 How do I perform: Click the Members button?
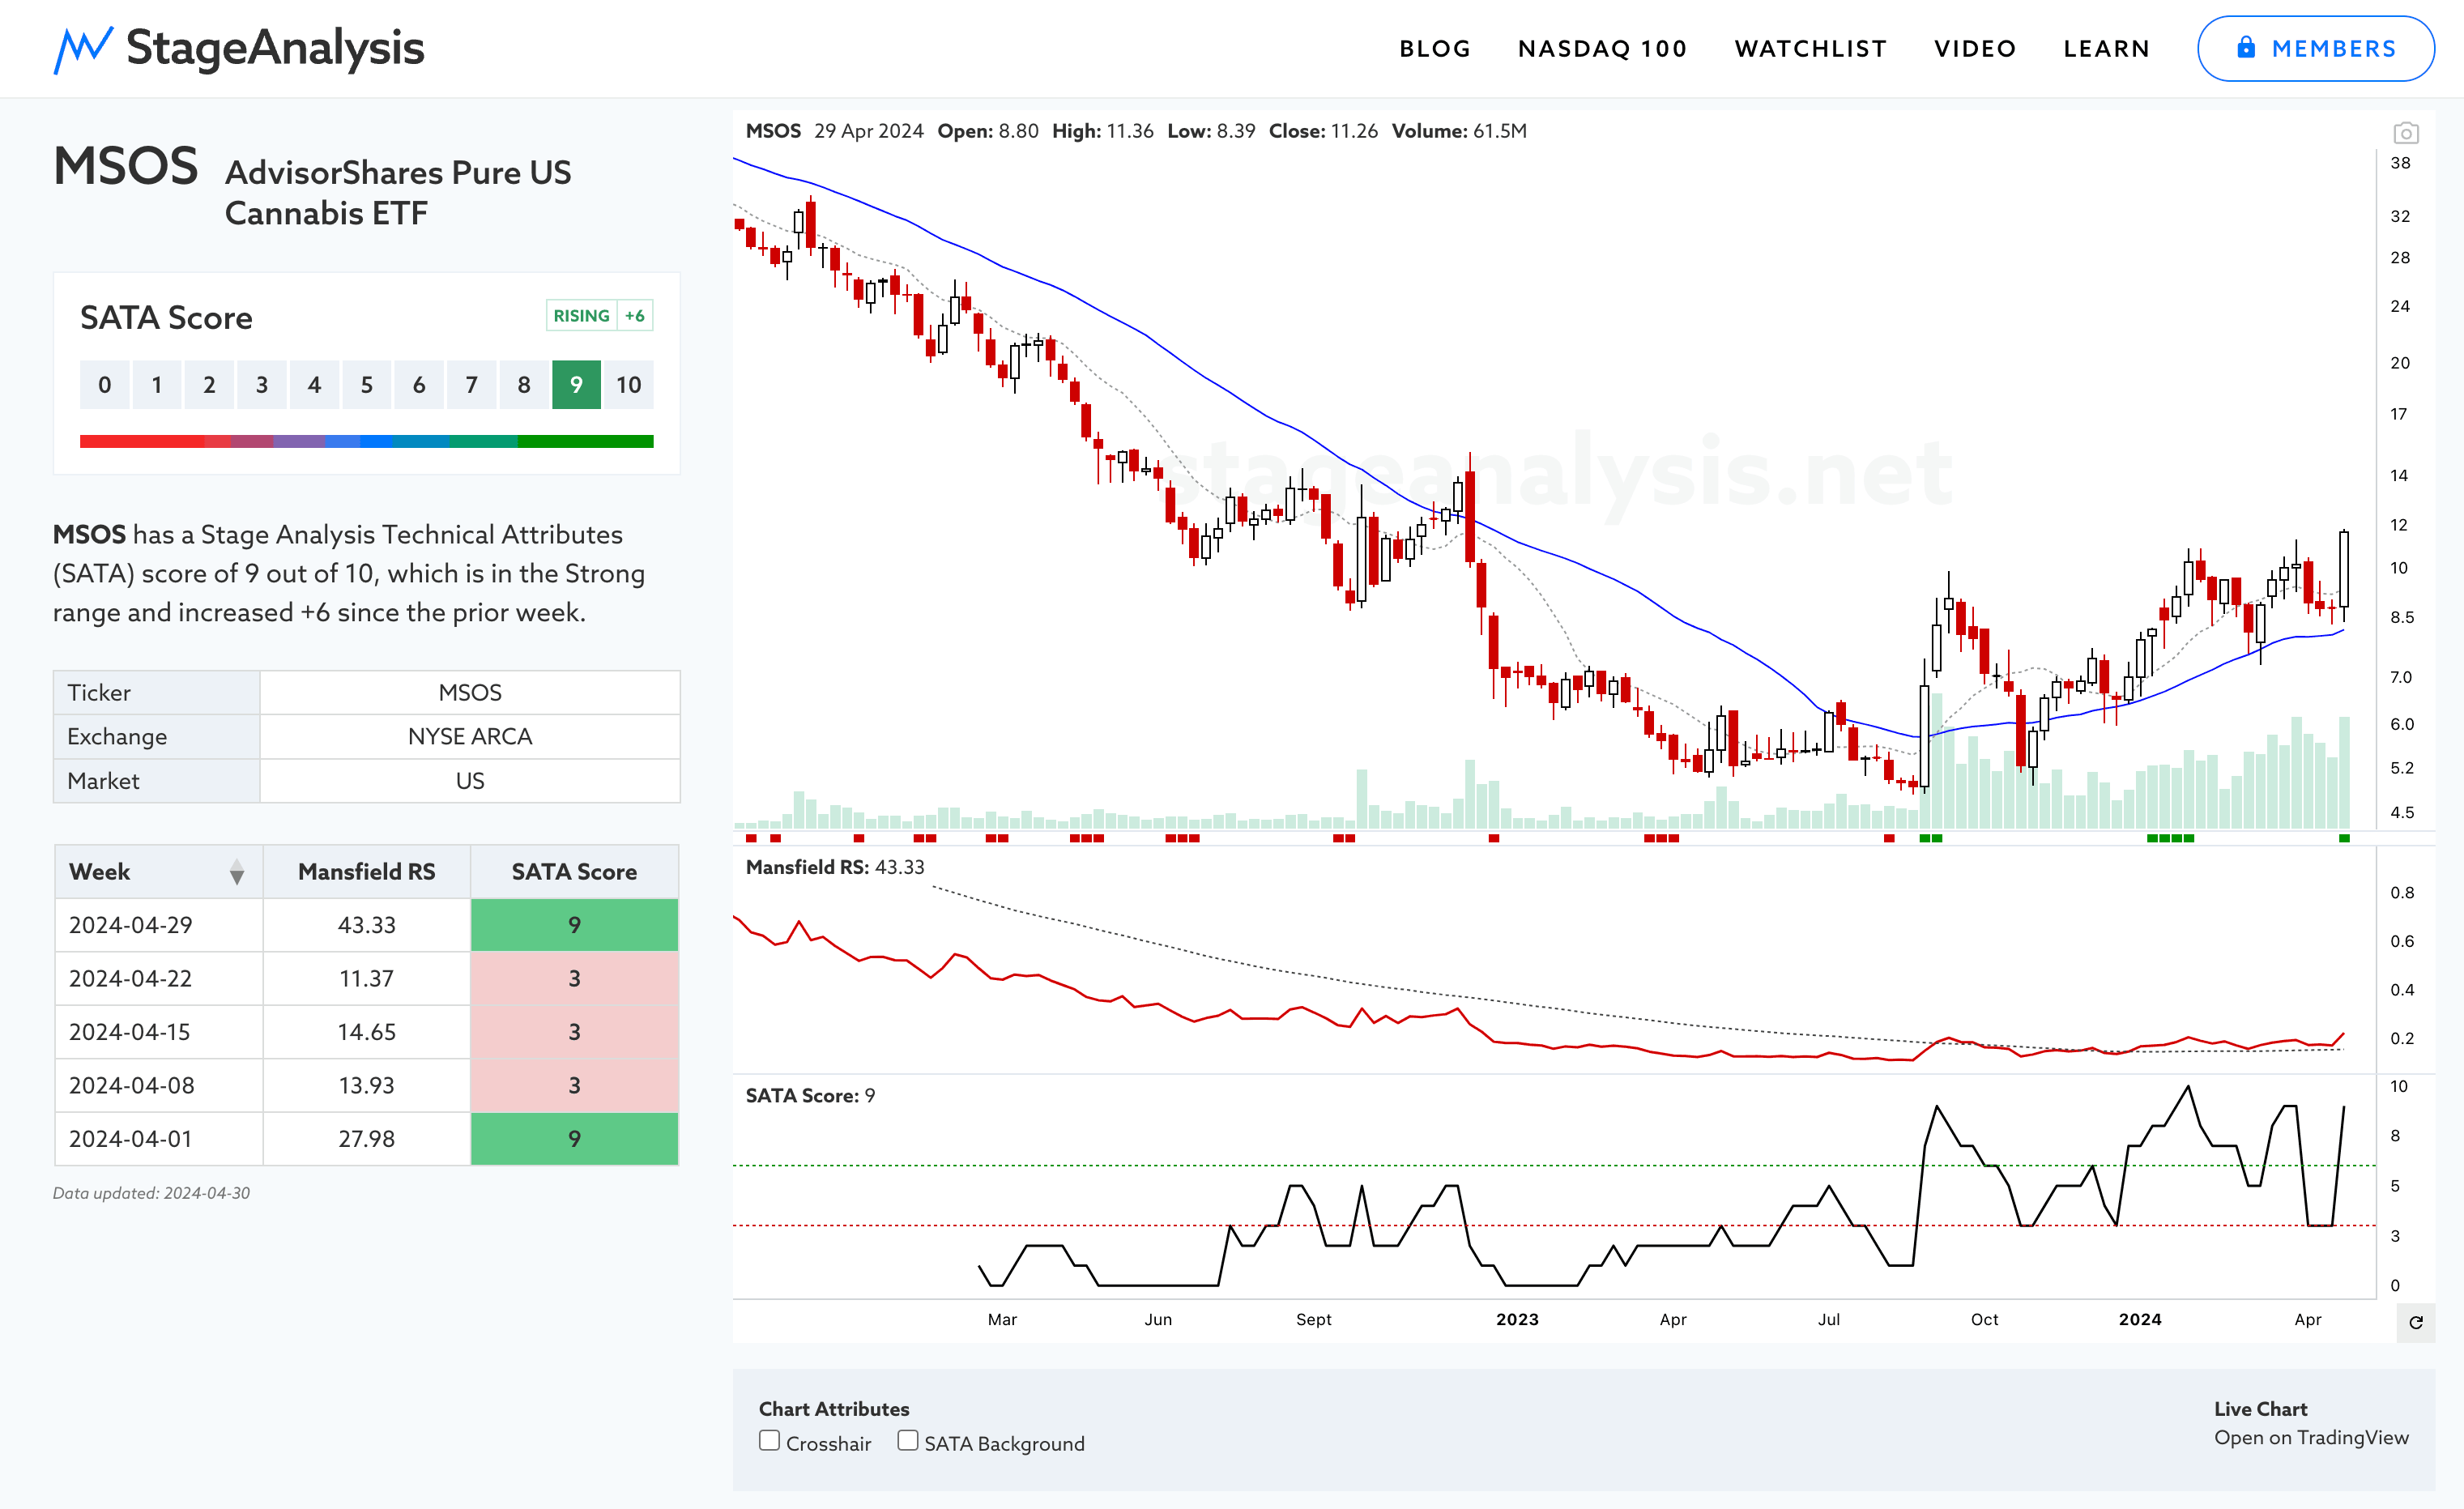click(x=2315, y=48)
